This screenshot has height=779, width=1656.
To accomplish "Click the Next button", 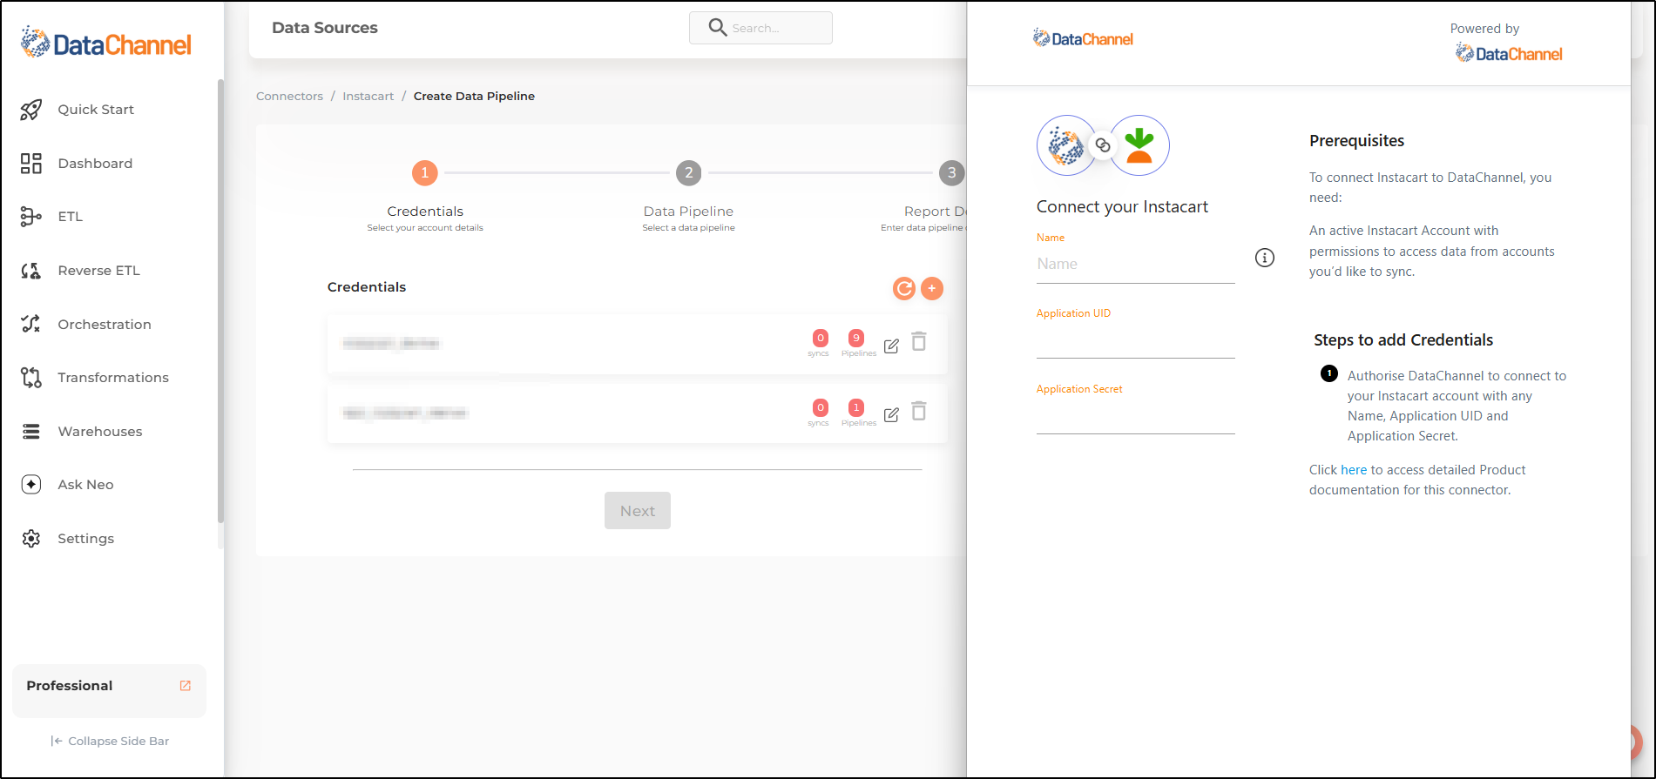I will 638,511.
